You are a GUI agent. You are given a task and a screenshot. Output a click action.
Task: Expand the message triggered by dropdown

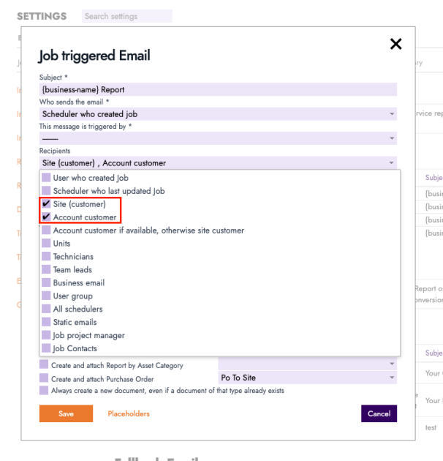click(218, 138)
